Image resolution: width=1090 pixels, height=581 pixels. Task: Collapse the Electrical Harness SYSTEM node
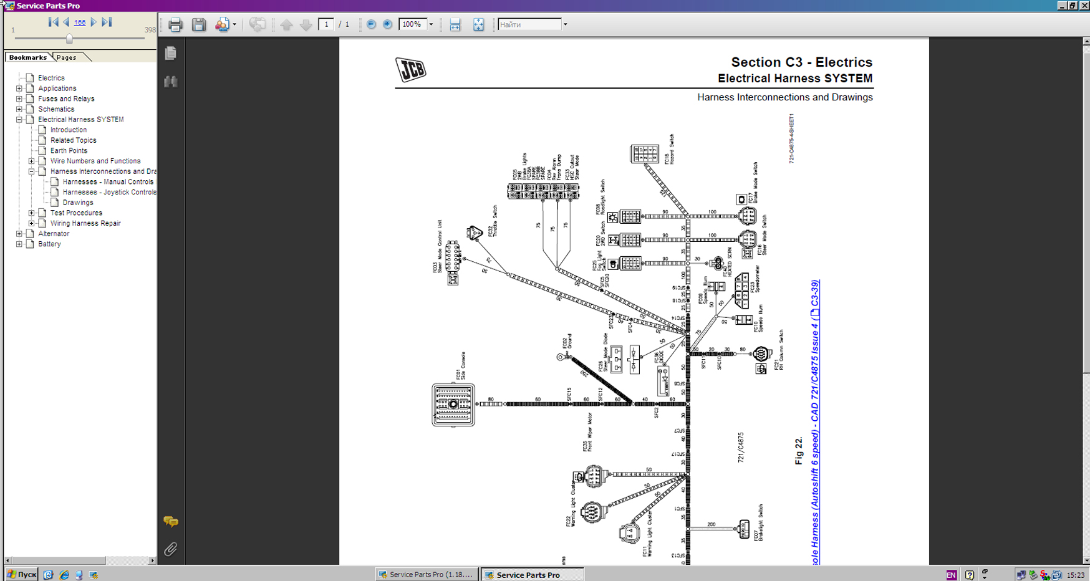click(19, 120)
